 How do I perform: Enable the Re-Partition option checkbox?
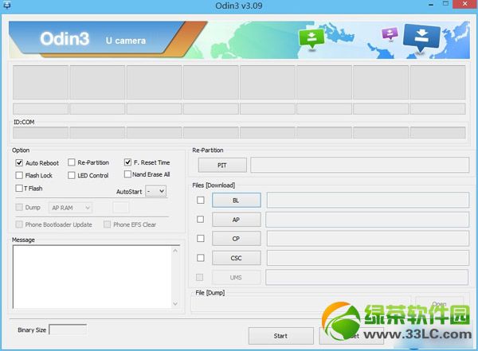72,162
